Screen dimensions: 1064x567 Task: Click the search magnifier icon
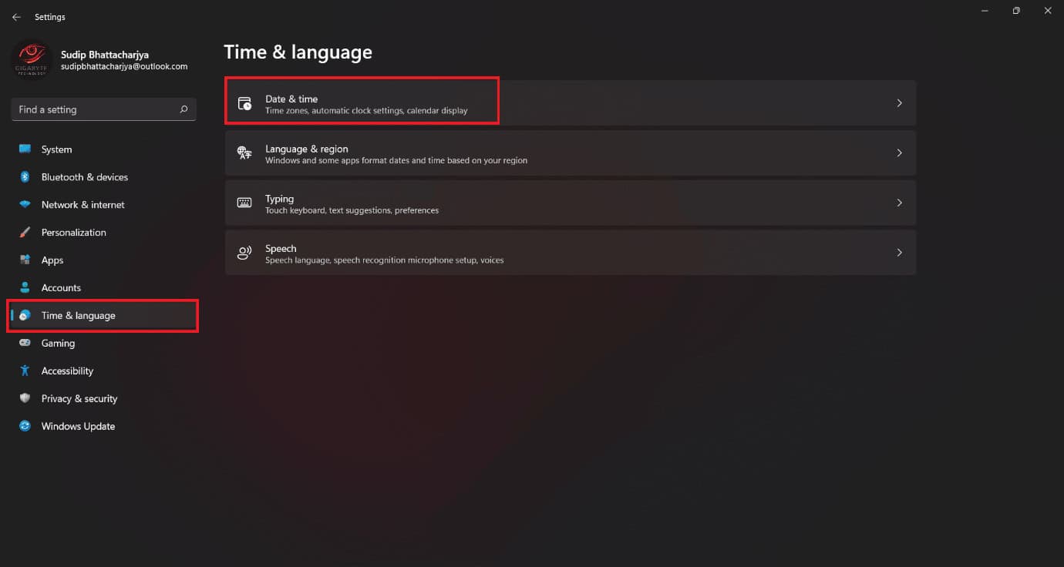(x=184, y=109)
